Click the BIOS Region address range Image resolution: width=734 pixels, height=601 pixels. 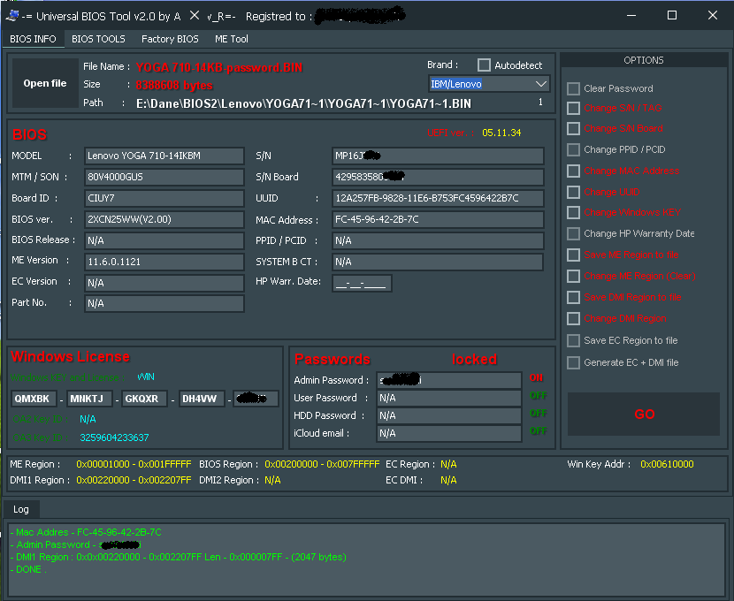coord(322,464)
